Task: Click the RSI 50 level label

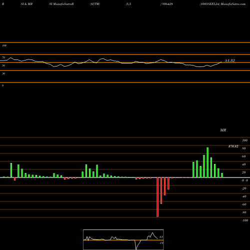Action: tap(3, 65)
